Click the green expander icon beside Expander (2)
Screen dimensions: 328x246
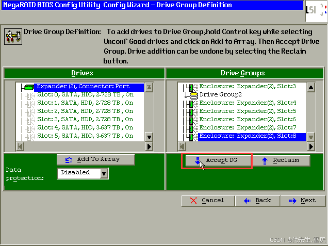(x=29, y=87)
